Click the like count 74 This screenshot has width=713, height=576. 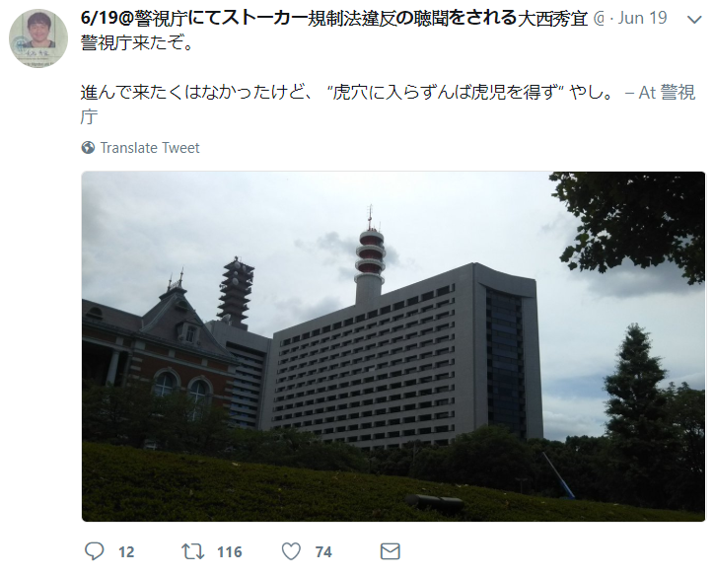323,552
